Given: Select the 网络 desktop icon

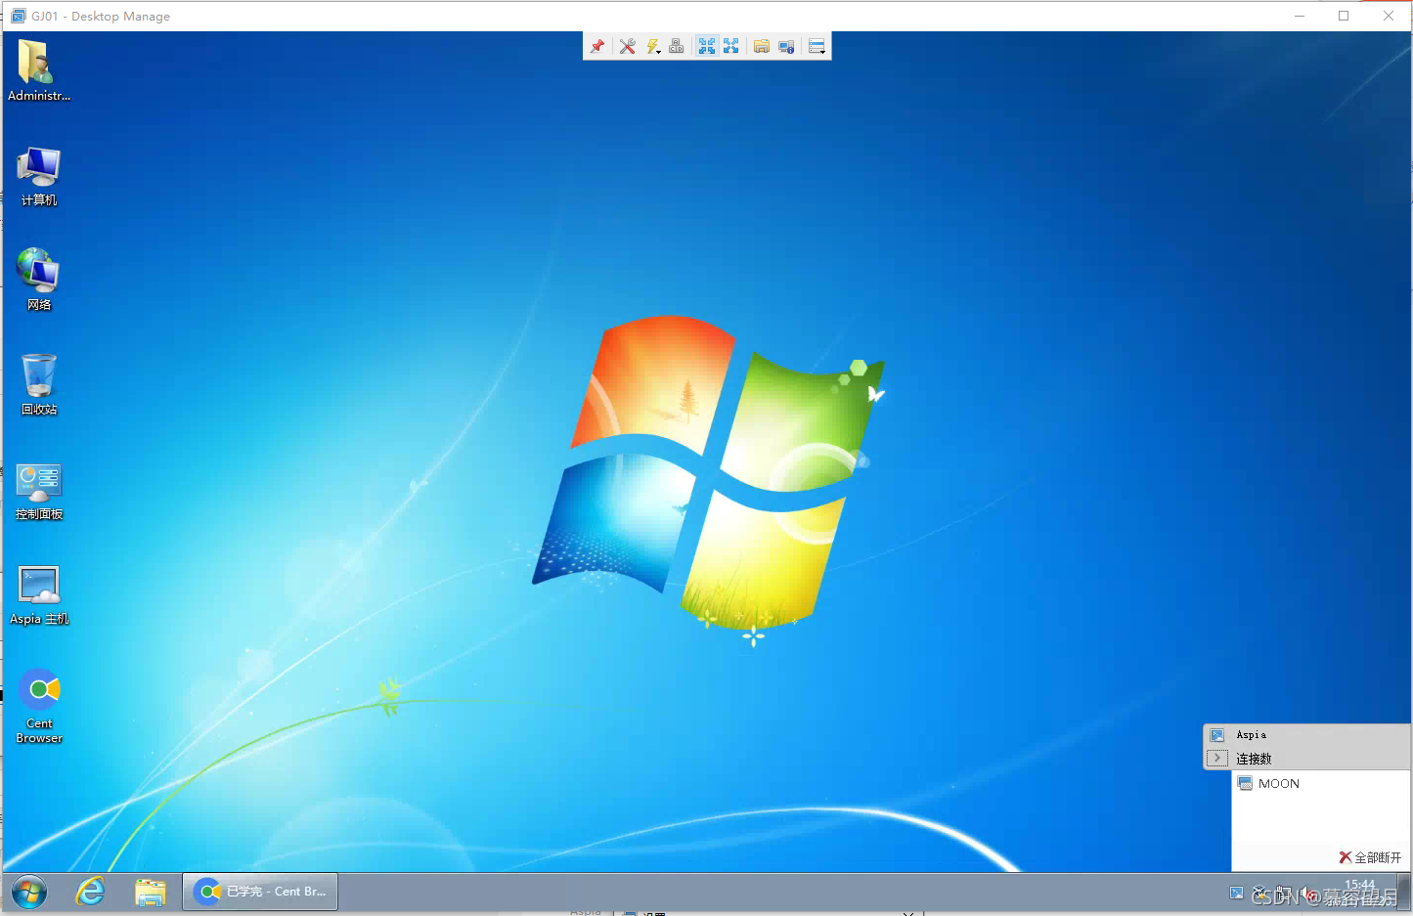Looking at the screenshot, I should [39, 280].
